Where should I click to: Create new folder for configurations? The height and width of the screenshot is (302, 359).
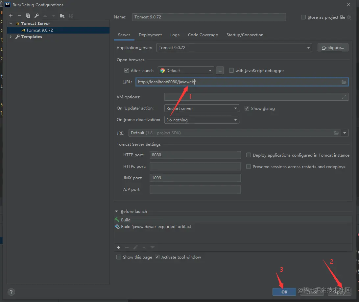coord(62,16)
